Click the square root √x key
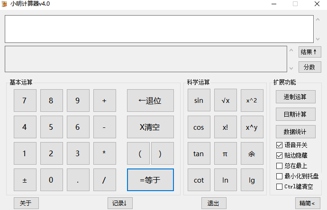The image size is (327, 210). click(x=226, y=101)
